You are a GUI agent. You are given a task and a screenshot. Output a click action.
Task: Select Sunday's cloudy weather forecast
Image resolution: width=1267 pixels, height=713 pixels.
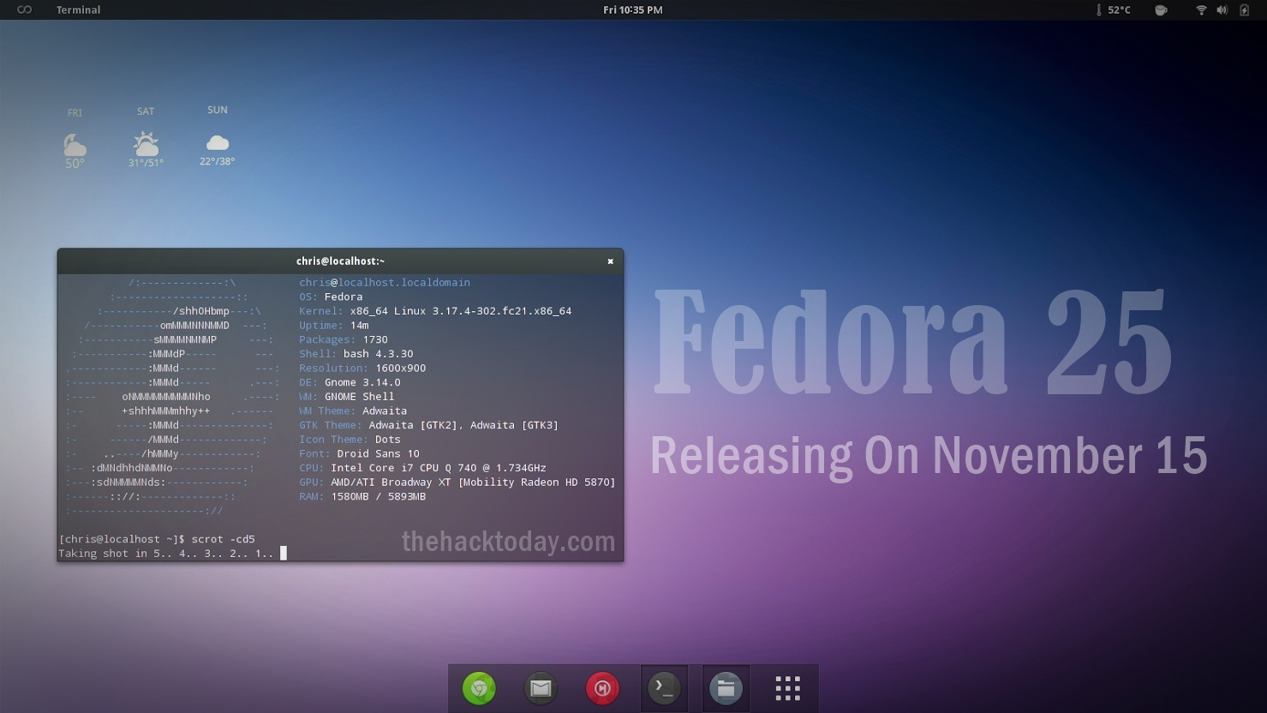click(217, 142)
